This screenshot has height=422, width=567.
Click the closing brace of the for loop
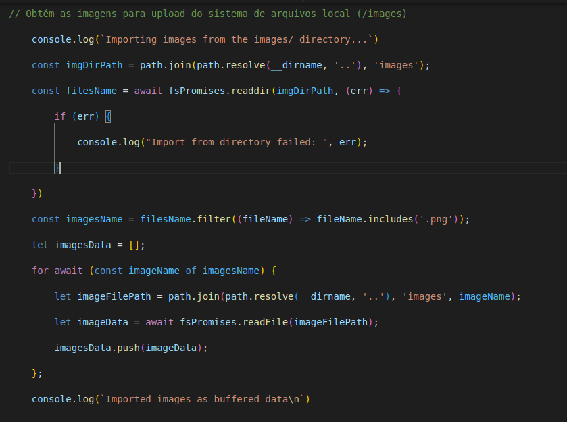click(x=34, y=373)
